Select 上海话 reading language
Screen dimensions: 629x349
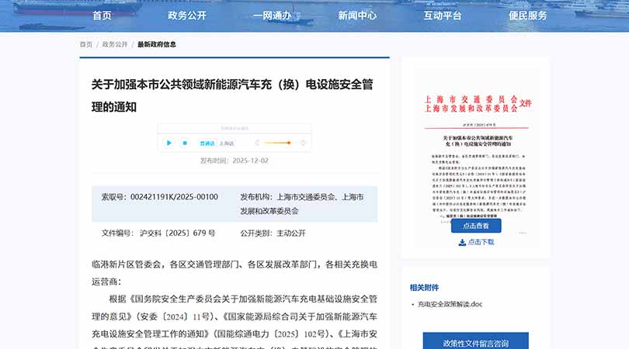click(x=227, y=143)
